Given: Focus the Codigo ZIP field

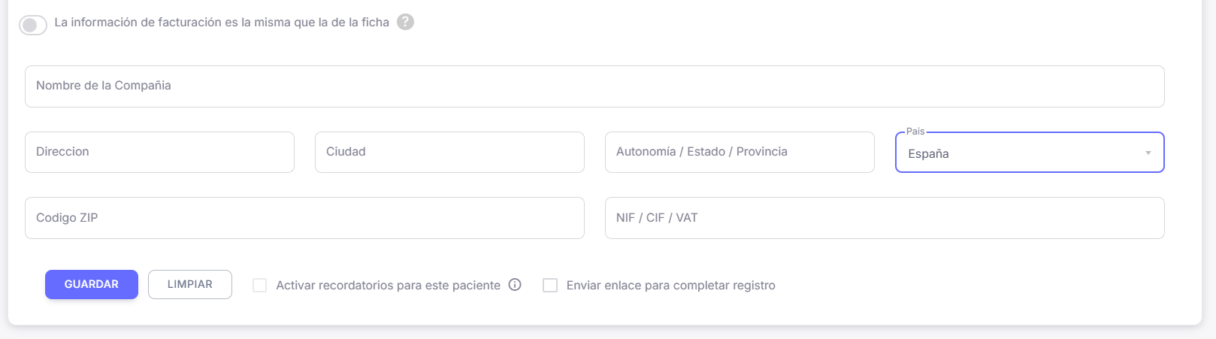Looking at the screenshot, I should pos(304,218).
